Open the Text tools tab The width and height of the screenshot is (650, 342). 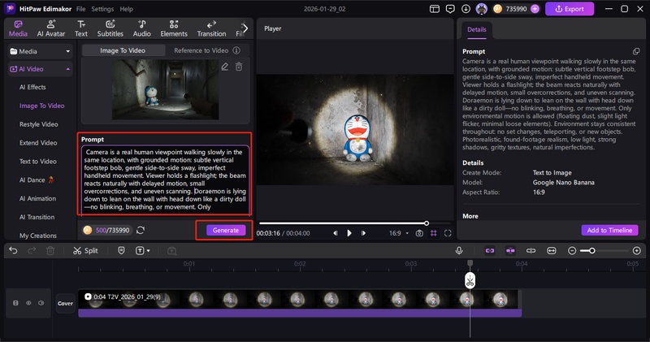81,28
